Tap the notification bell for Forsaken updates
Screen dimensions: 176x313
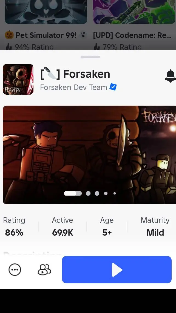pos(170,76)
